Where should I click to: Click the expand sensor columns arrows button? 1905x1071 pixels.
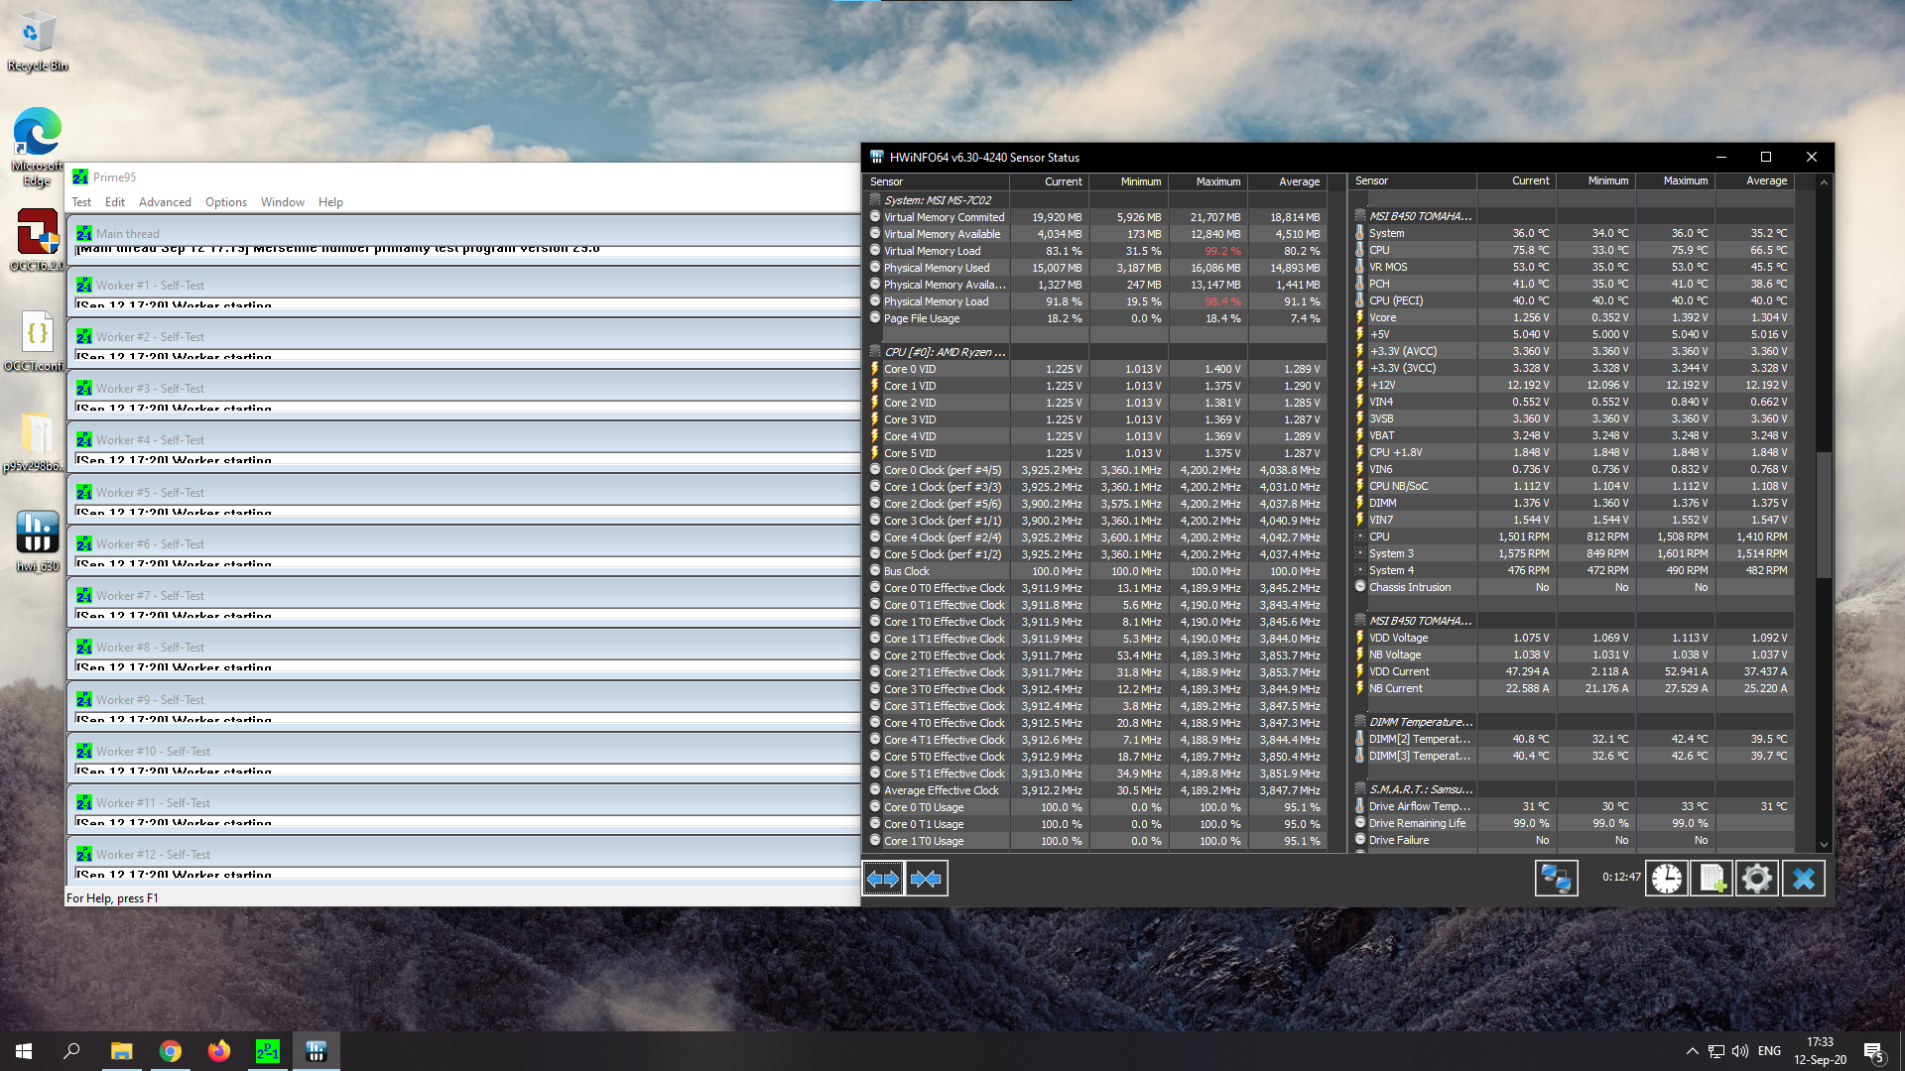882,879
